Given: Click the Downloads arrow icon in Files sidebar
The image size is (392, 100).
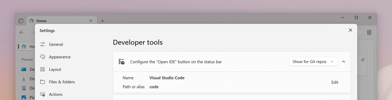Looking at the screenshot, I should coord(24,79).
